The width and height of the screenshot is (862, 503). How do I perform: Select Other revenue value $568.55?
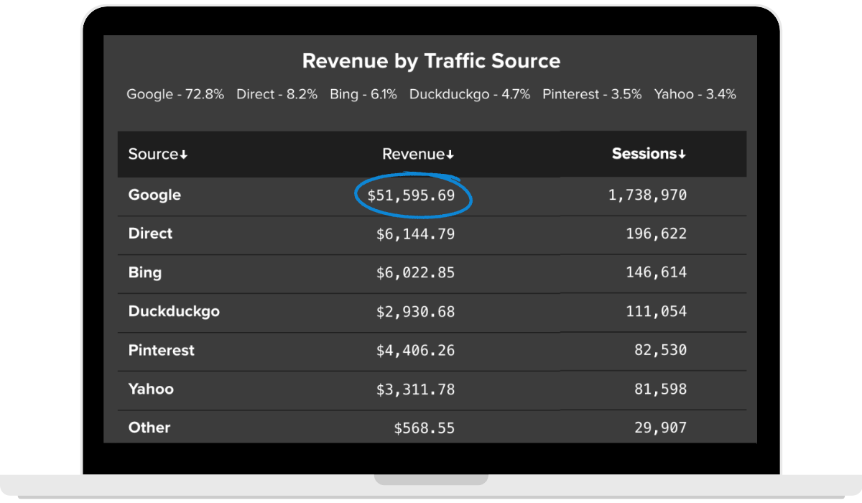pyautogui.click(x=425, y=428)
